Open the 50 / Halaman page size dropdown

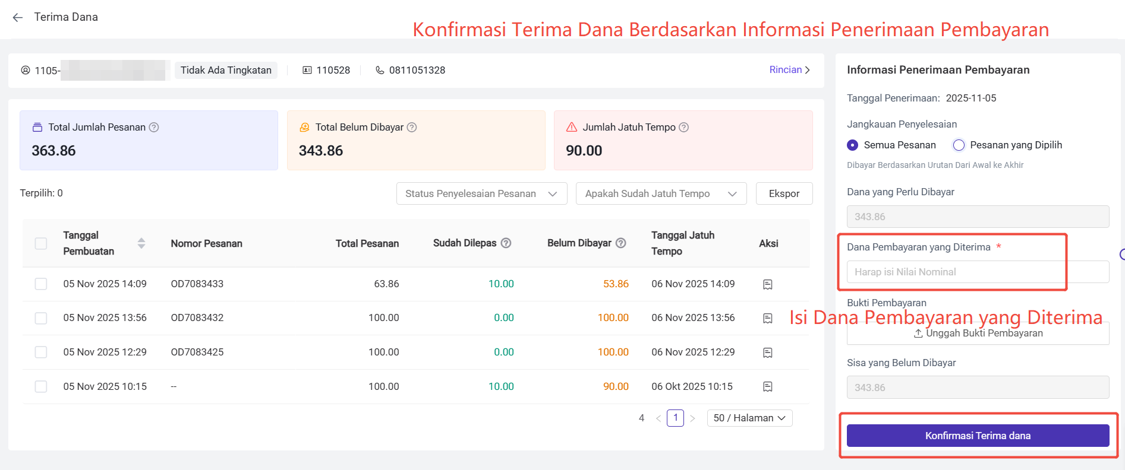click(x=749, y=418)
